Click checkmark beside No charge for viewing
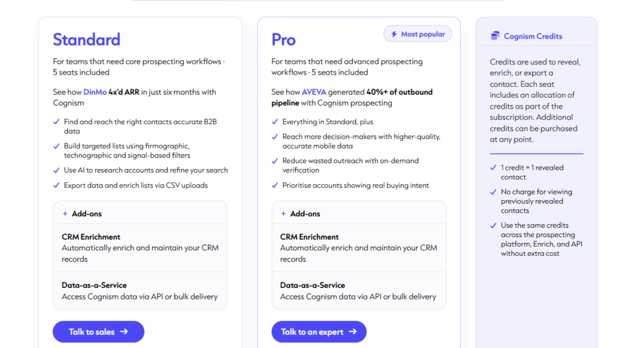Viewport: 621px width, 348px height. coord(493,192)
